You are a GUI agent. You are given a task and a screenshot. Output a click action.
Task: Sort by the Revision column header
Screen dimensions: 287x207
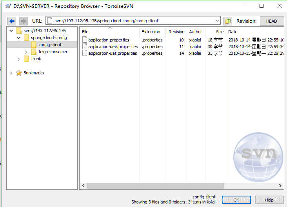[x=176, y=32]
